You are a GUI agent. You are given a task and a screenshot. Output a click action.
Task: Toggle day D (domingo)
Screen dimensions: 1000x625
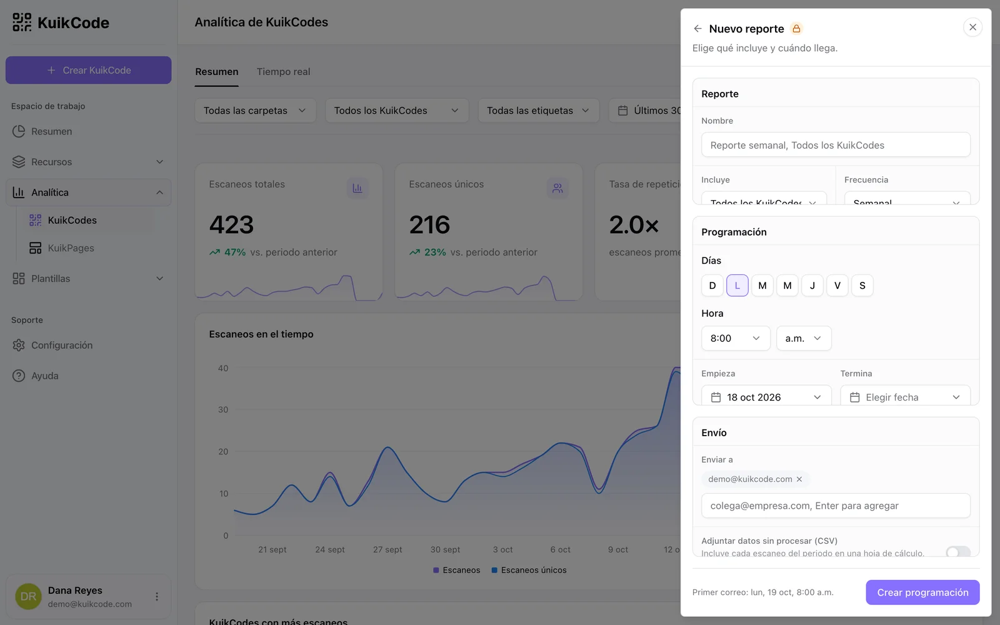click(x=712, y=286)
